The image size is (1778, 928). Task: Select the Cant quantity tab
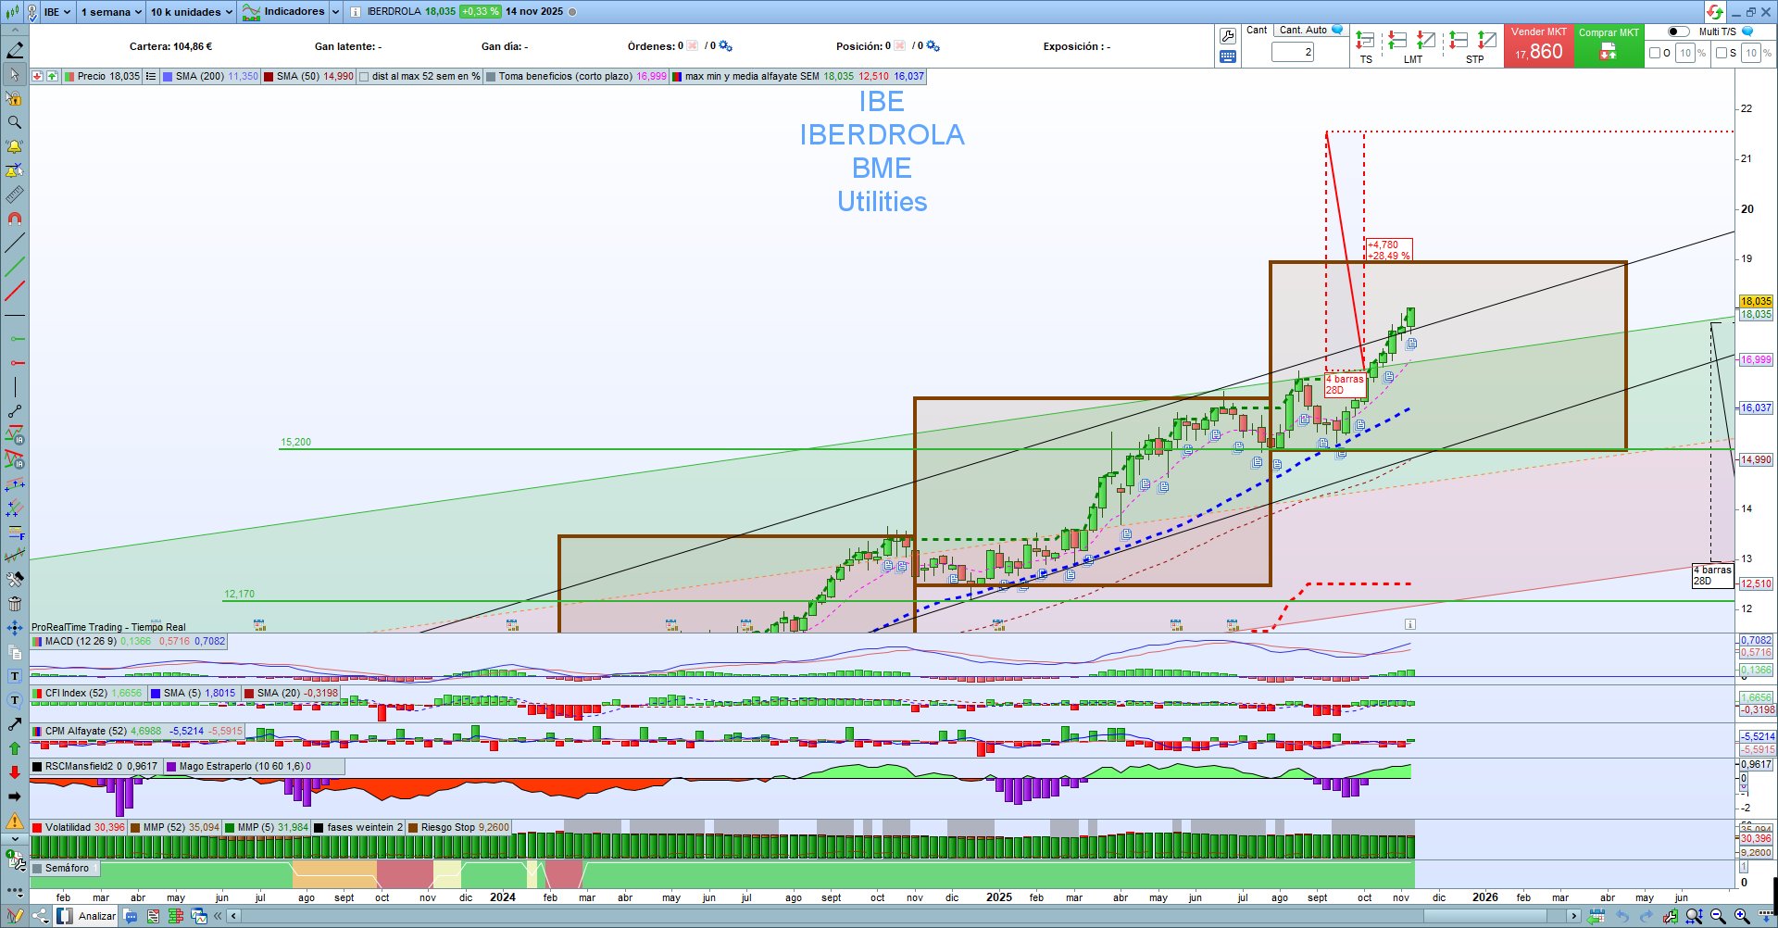1257,30
